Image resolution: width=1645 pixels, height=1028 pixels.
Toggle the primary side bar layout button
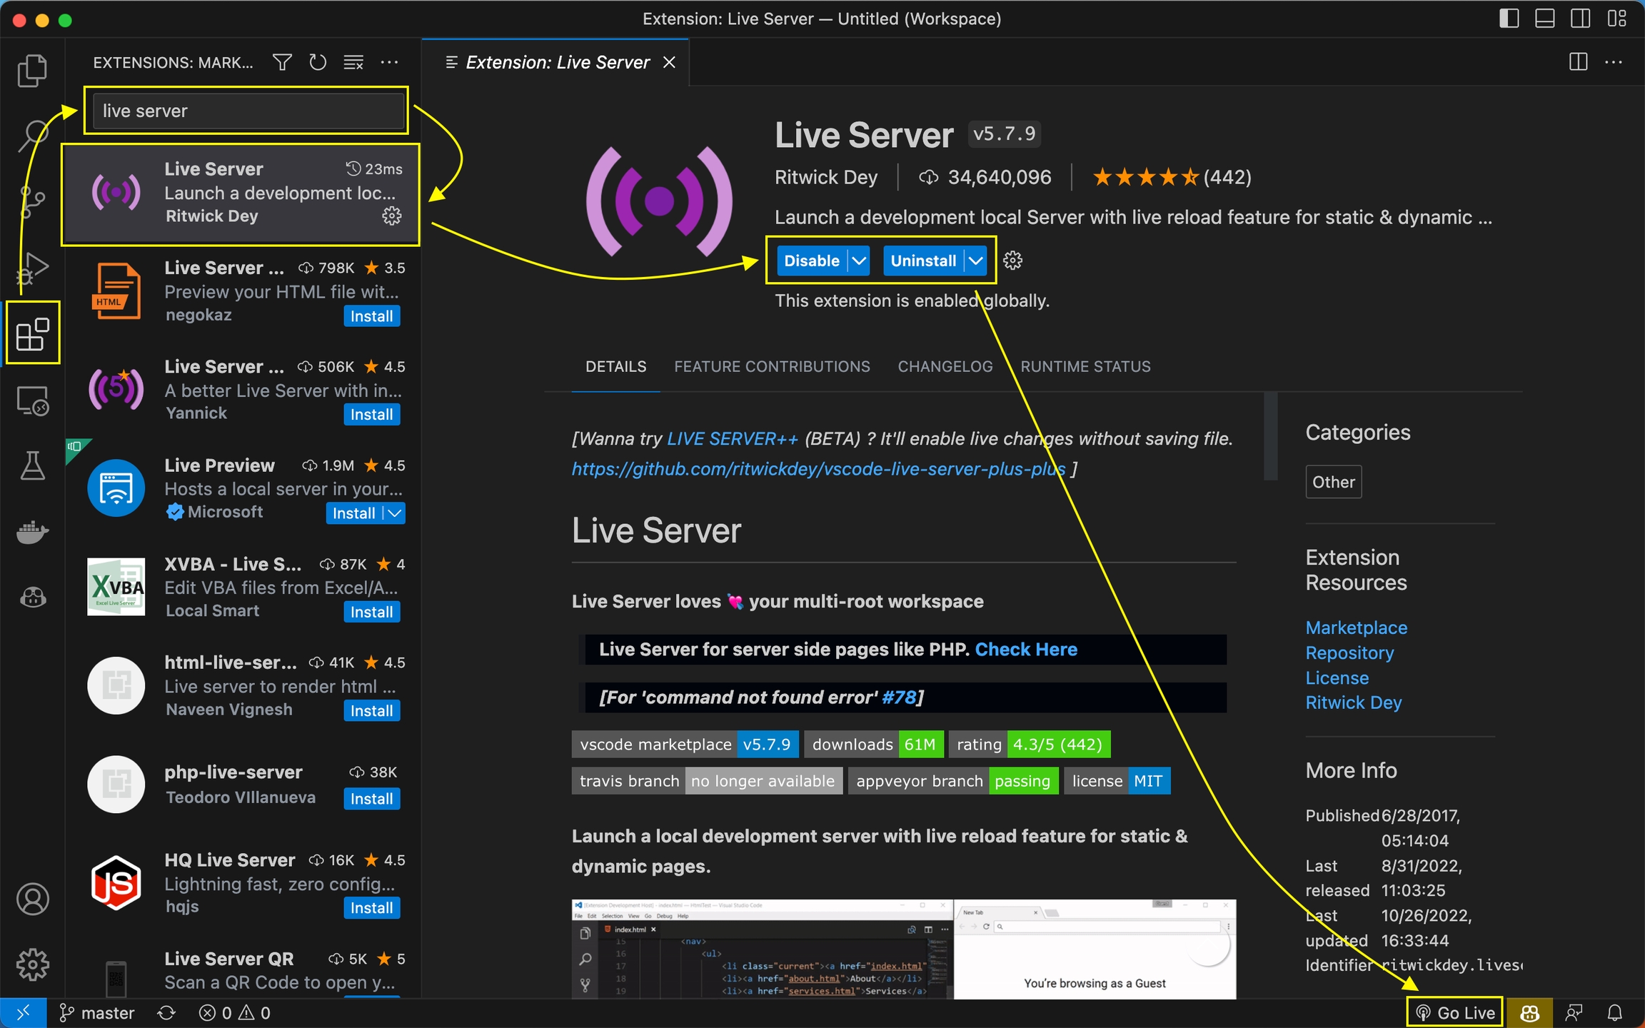[1509, 19]
